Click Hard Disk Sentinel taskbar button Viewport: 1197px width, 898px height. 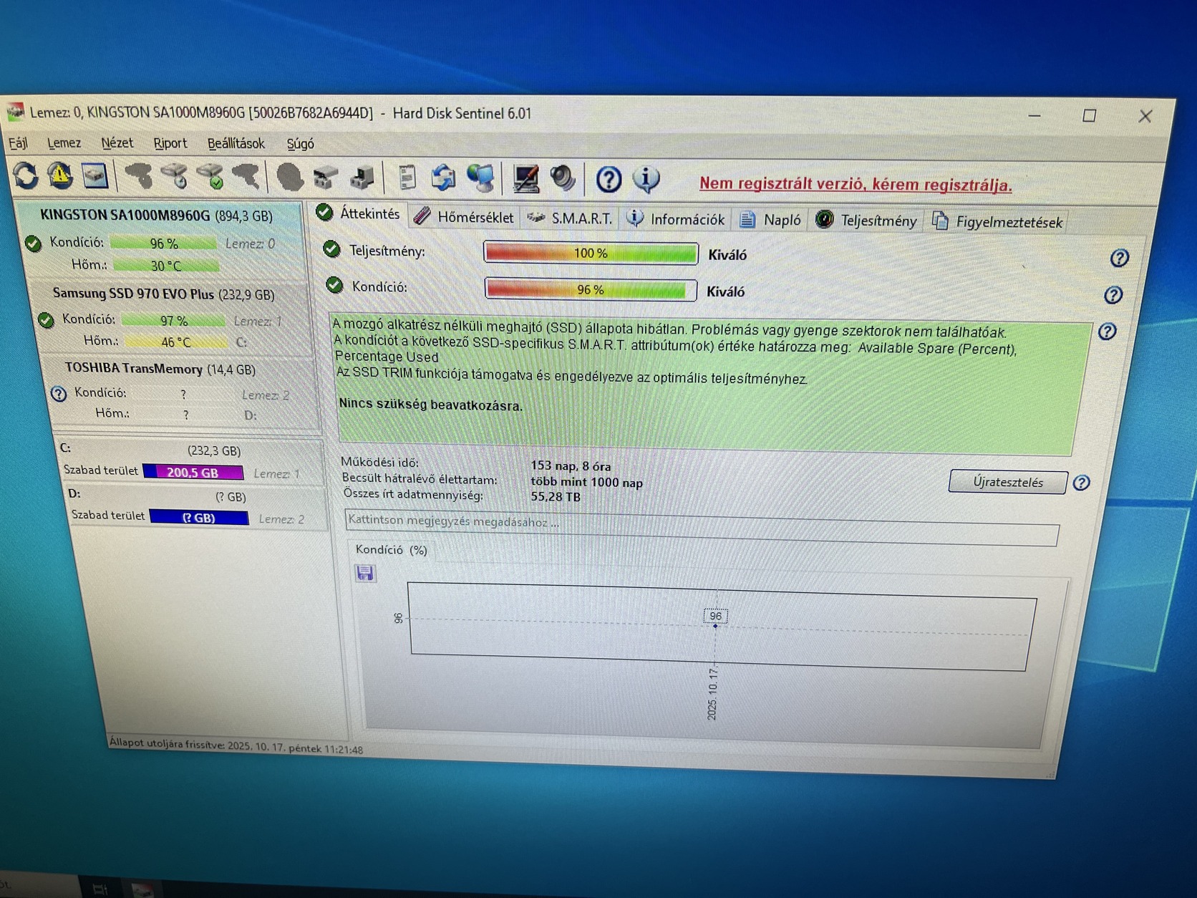tap(142, 890)
